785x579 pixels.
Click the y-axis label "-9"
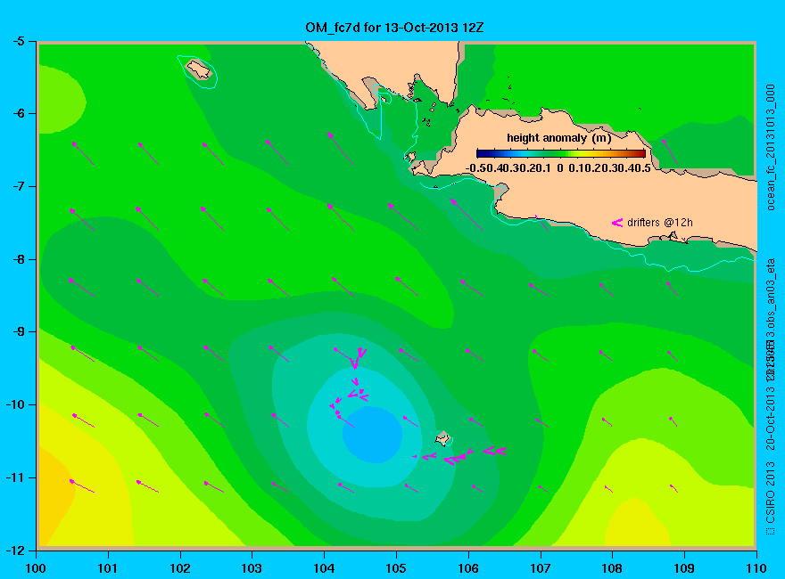18,331
